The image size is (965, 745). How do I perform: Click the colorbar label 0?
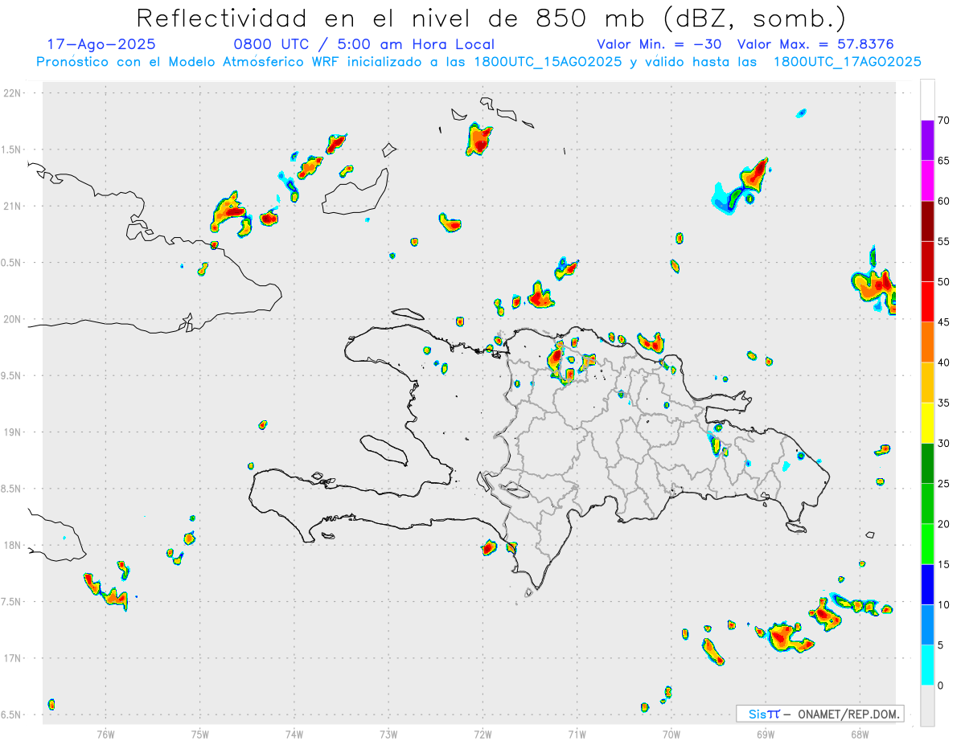pos(940,686)
